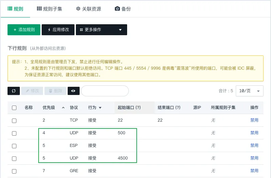This screenshot has width=271, height=178.
Task: Check the TCP port 22 rule
Action: [14, 121]
